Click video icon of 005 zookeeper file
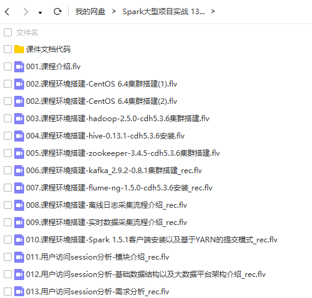 coord(19,153)
